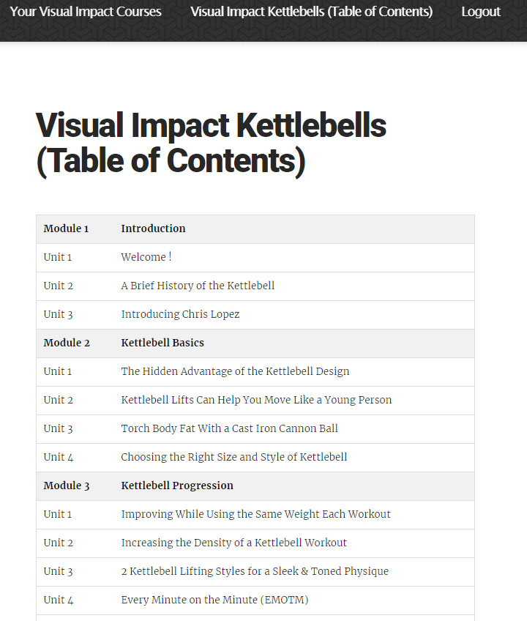Click the Unit 4 label under Module 2
The image size is (527, 621).
tap(58, 457)
